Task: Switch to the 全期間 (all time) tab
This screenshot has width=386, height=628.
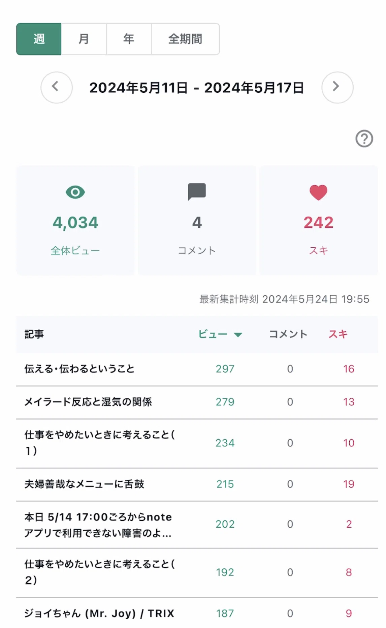Action: point(185,39)
